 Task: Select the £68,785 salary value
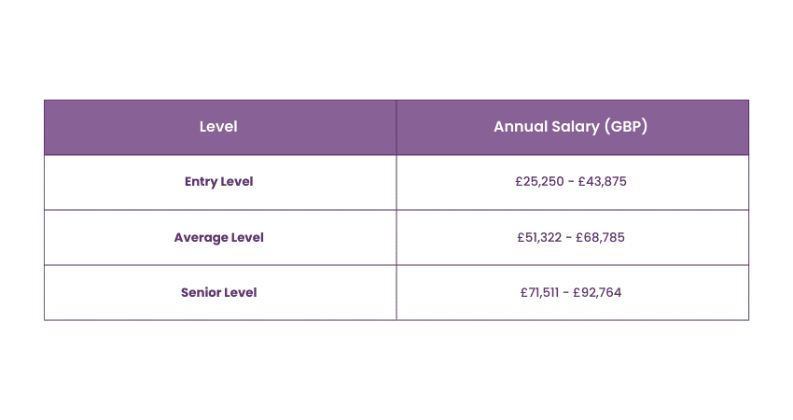[601, 237]
